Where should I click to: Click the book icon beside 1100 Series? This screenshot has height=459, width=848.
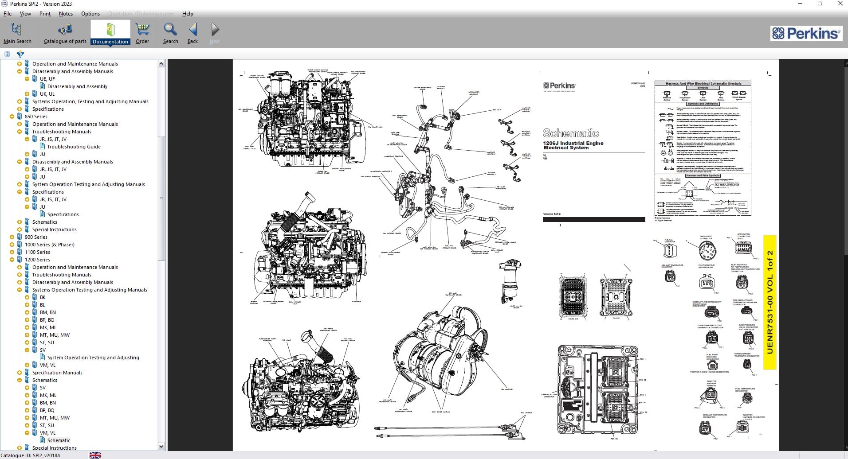20,252
